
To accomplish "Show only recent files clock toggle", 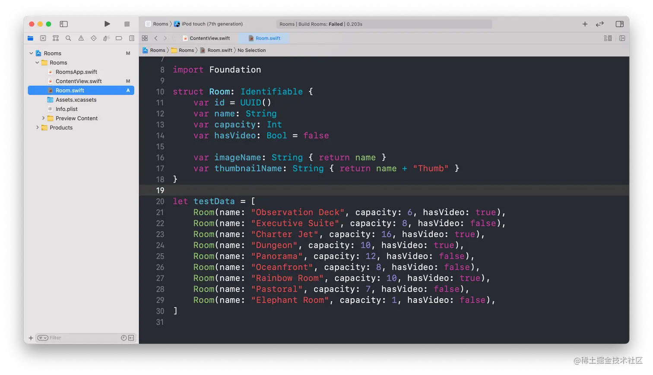I will pyautogui.click(x=124, y=338).
